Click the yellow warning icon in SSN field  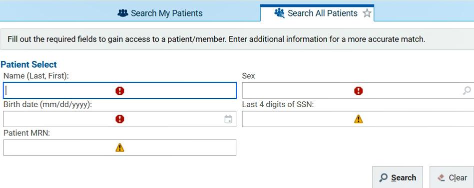(x=358, y=119)
